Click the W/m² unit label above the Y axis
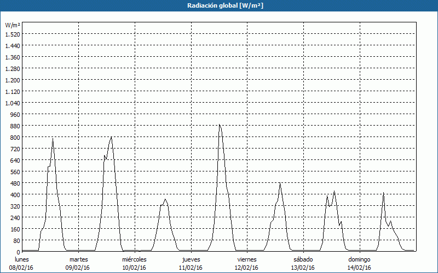 (x=13, y=25)
